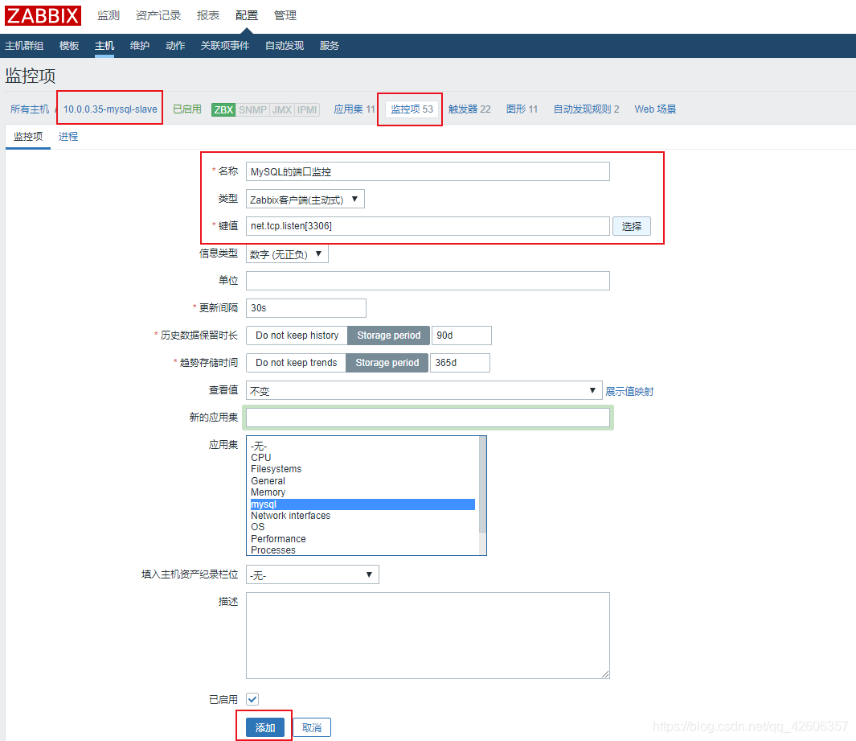856x741 pixels.
Task: Click the IPMI availability badge
Action: click(307, 110)
